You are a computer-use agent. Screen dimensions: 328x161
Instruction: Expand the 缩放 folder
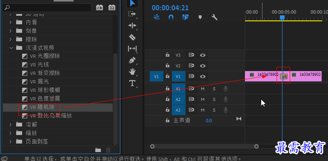(11, 133)
